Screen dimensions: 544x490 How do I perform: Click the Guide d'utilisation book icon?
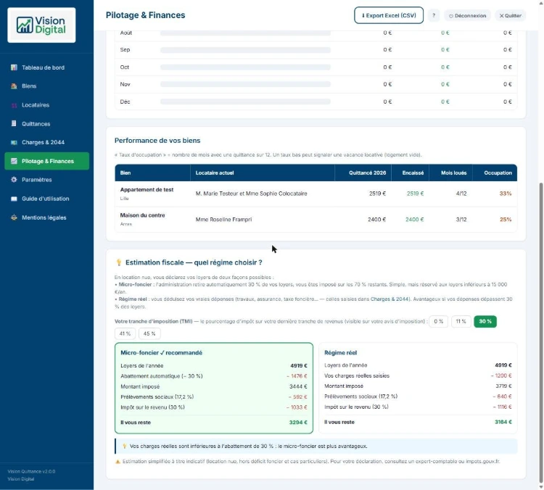[14, 199]
